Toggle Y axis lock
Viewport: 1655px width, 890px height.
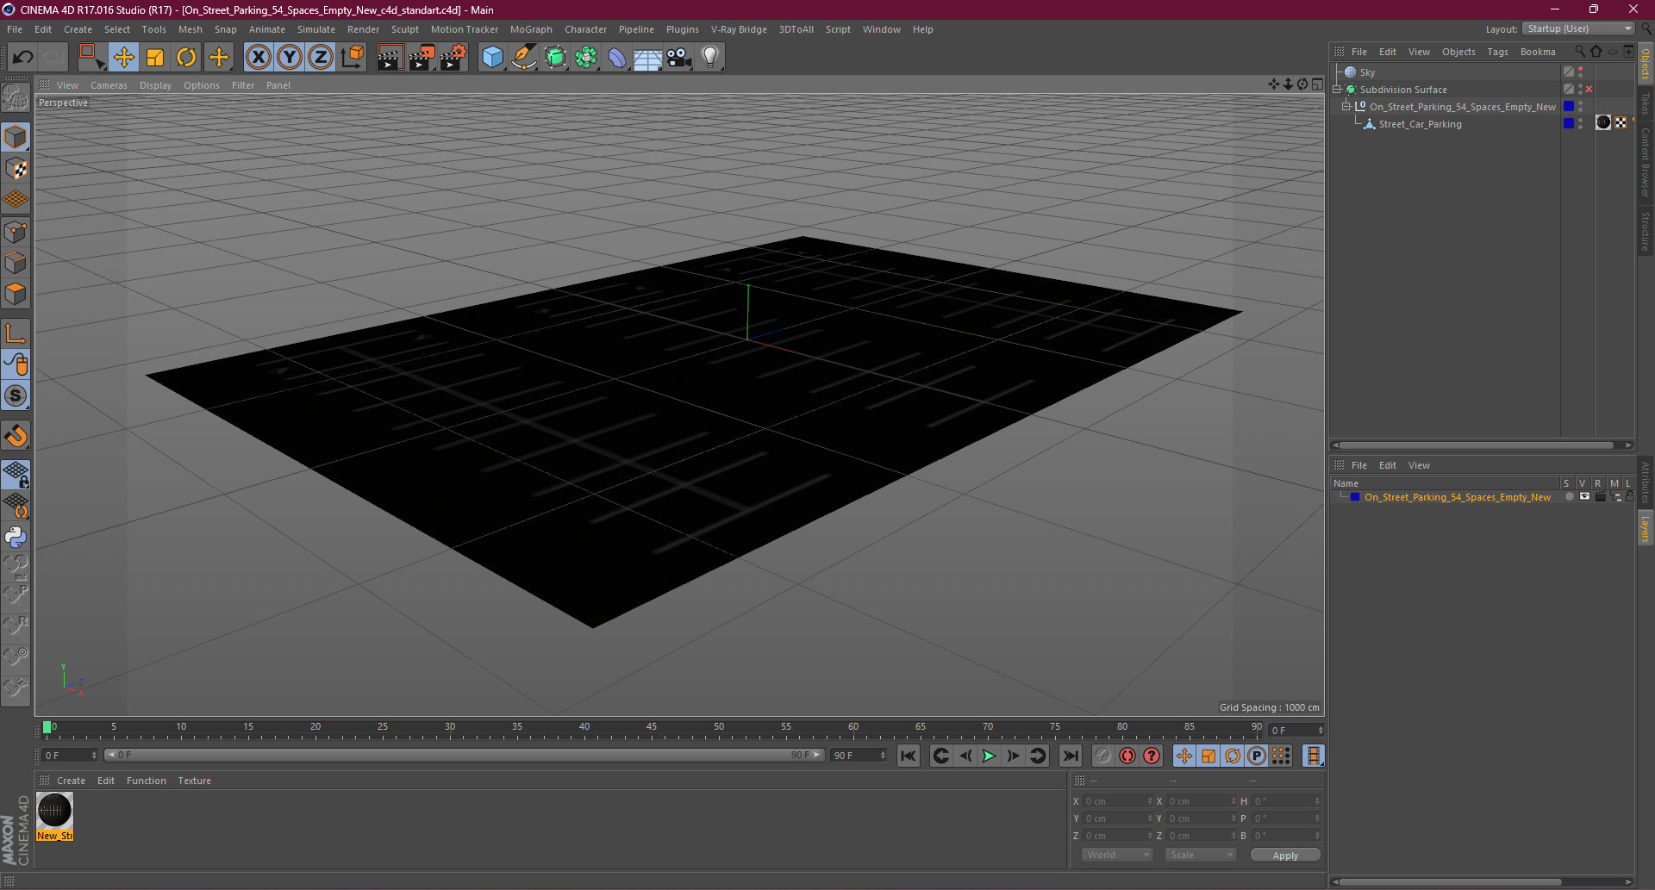click(x=290, y=58)
